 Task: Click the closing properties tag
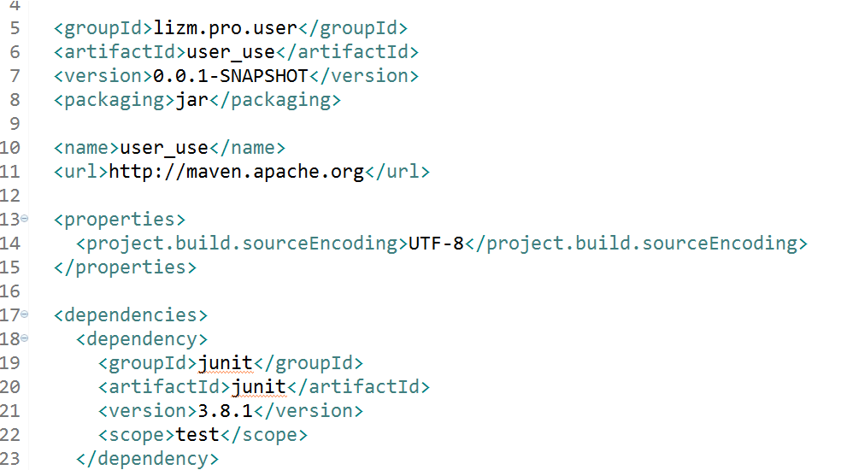point(125,267)
